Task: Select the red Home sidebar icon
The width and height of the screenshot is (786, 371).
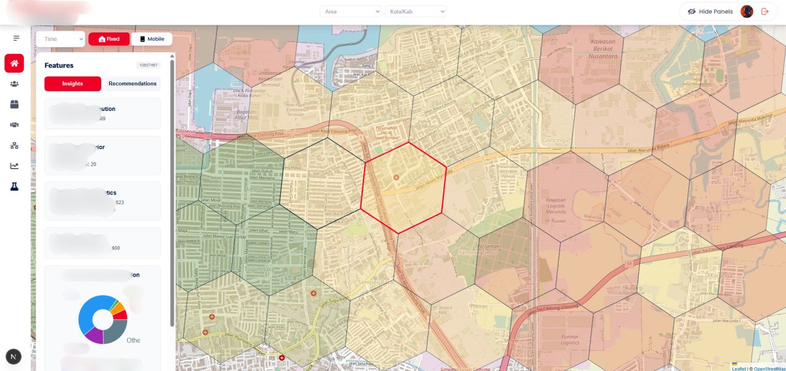Action: 14,63
